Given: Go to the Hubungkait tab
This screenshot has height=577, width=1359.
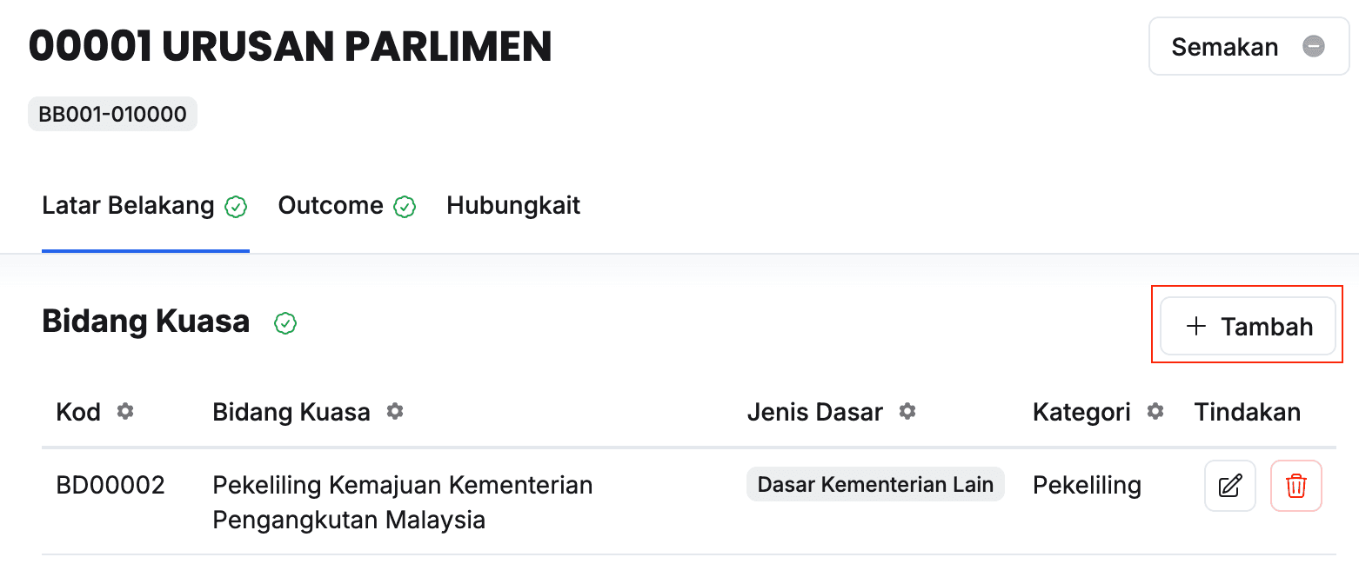Looking at the screenshot, I should tap(513, 206).
